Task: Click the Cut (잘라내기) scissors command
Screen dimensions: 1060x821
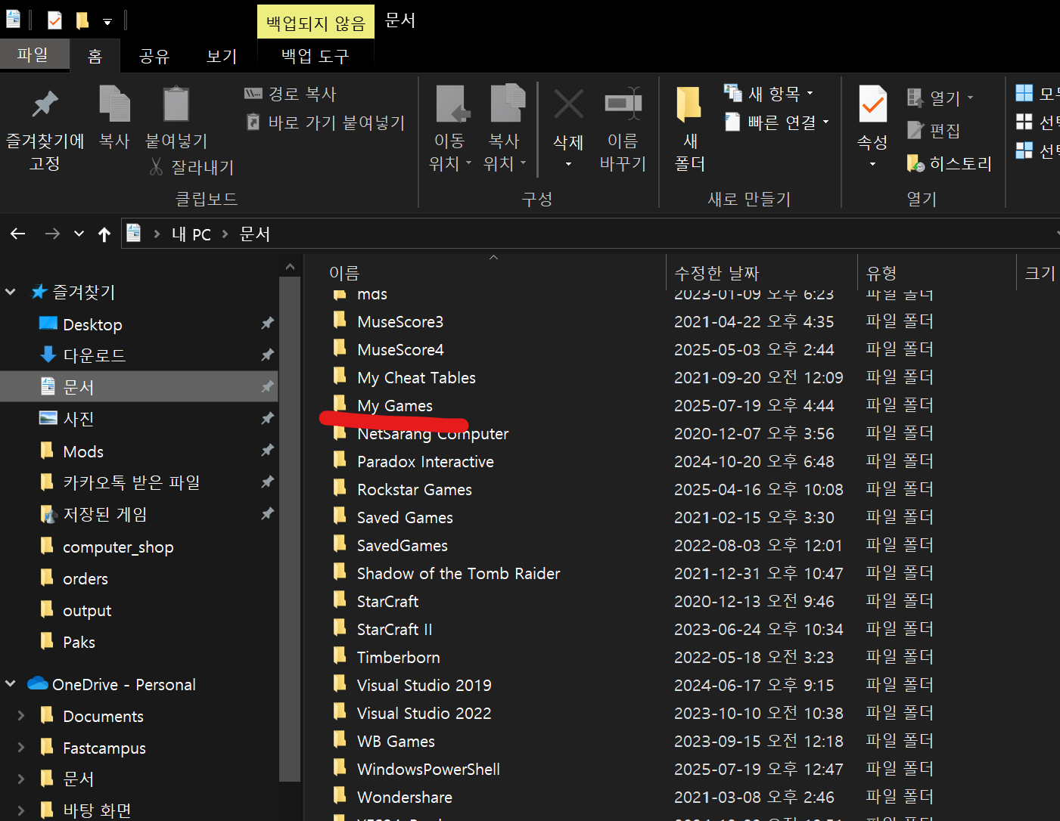Action: click(192, 167)
